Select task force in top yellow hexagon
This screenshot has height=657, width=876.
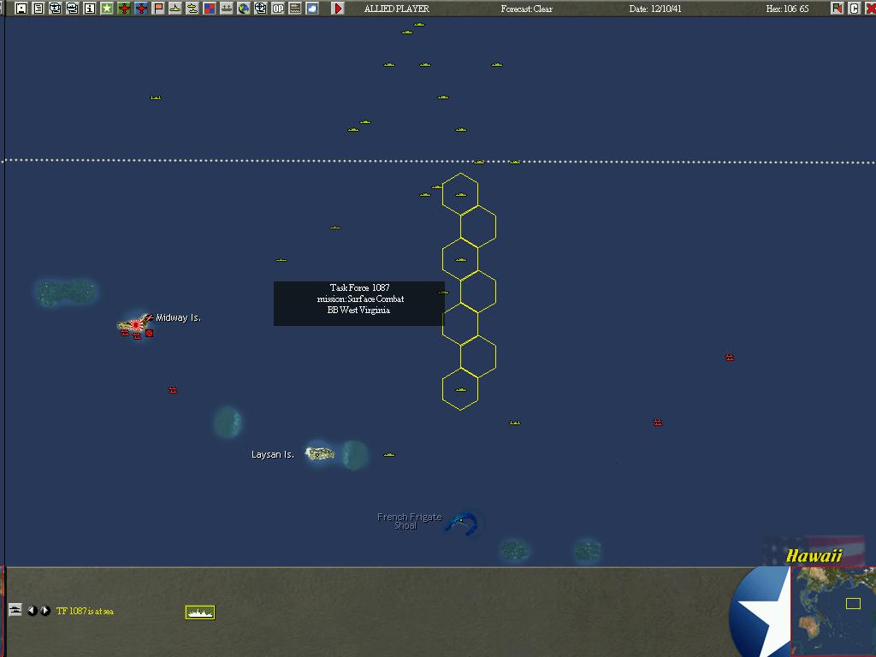point(461,194)
